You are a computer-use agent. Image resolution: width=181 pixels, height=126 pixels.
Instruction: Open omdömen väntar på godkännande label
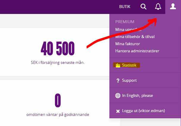58,115
